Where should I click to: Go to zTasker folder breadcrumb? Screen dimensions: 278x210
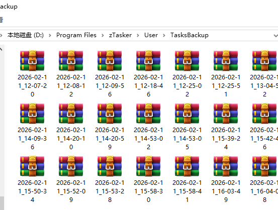click(x=120, y=35)
